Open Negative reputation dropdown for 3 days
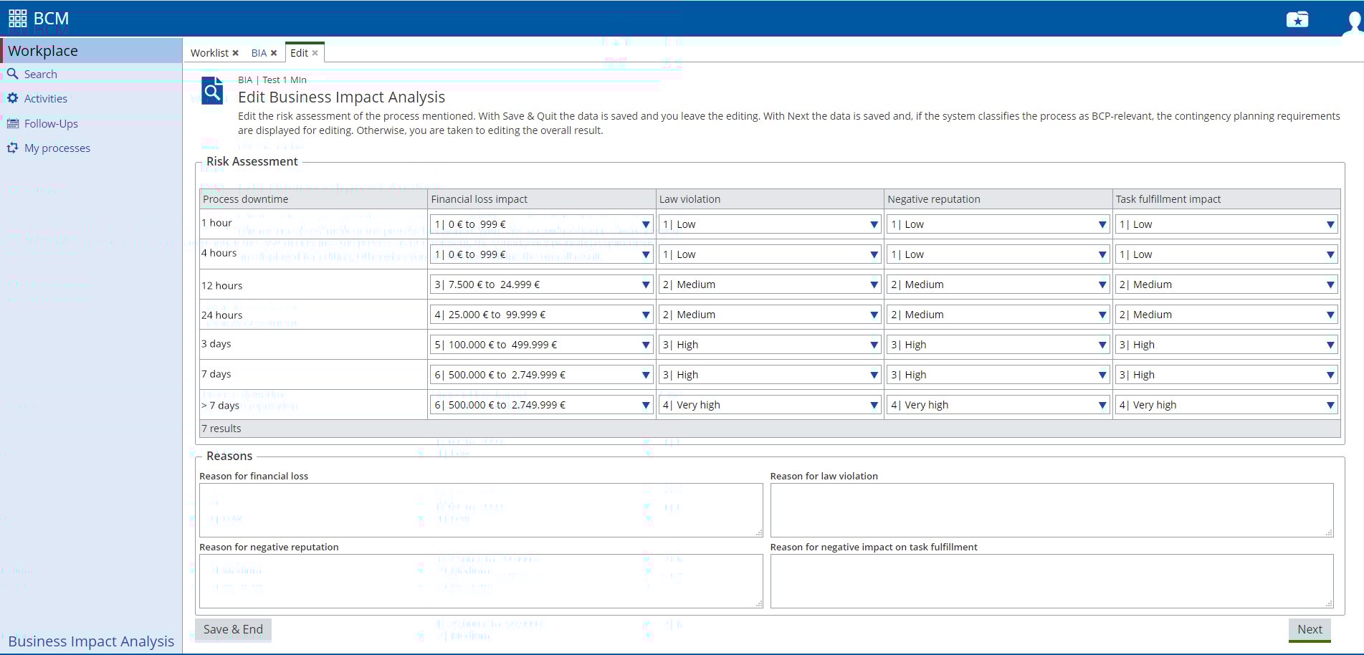1364x655 pixels. 998,345
